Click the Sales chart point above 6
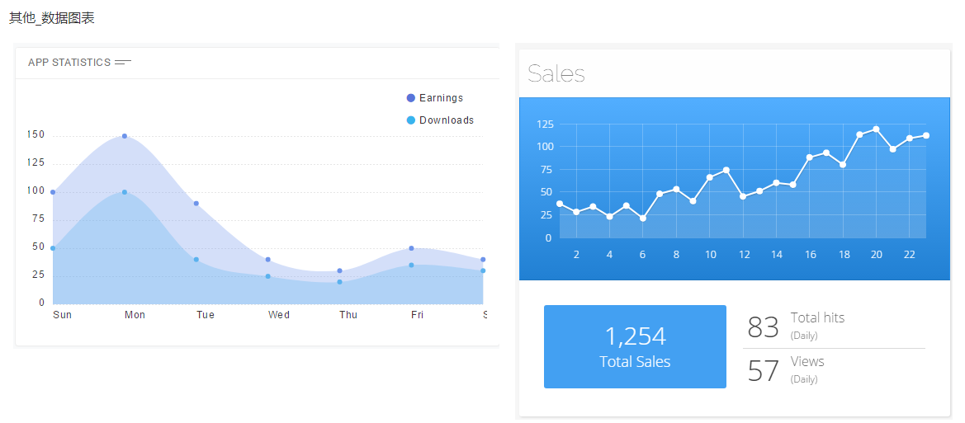965x423 pixels. (642, 219)
